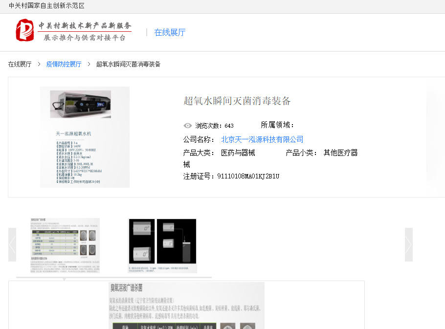Click the left arrow of thumbnail carousel
The width and height of the screenshot is (445, 329).
[12, 244]
